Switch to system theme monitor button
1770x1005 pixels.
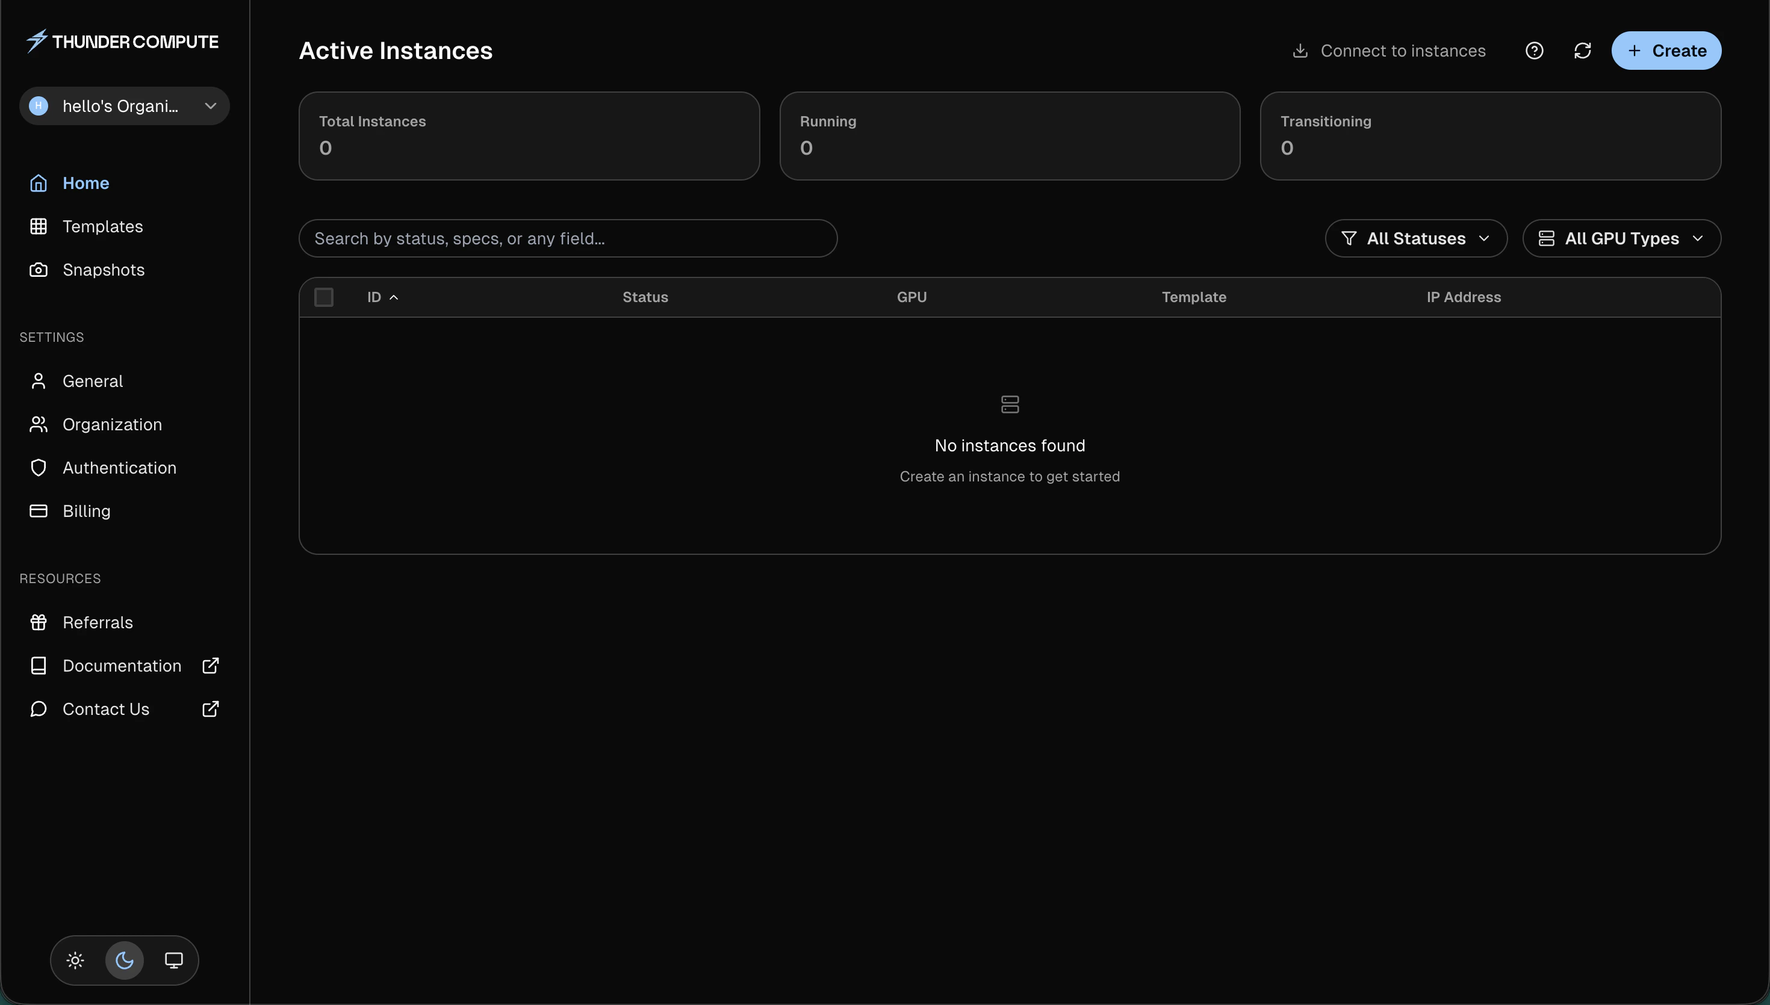click(x=173, y=960)
